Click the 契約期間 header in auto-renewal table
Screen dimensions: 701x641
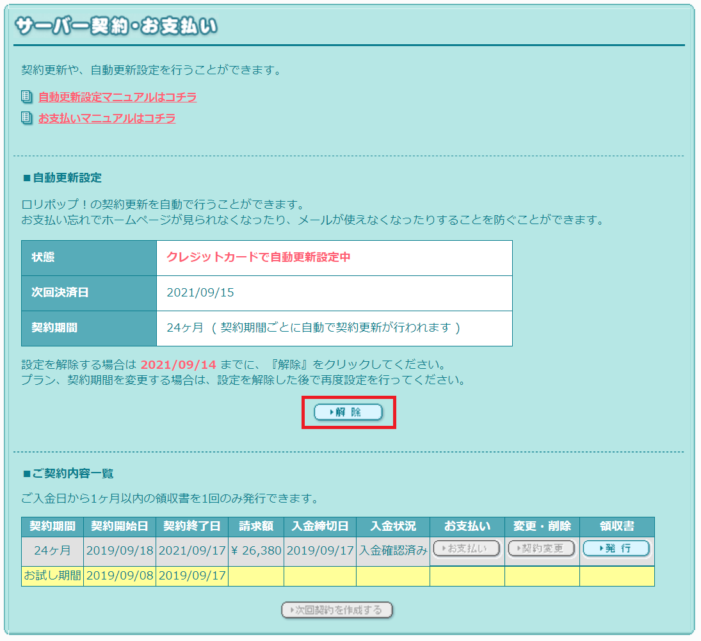click(x=89, y=329)
